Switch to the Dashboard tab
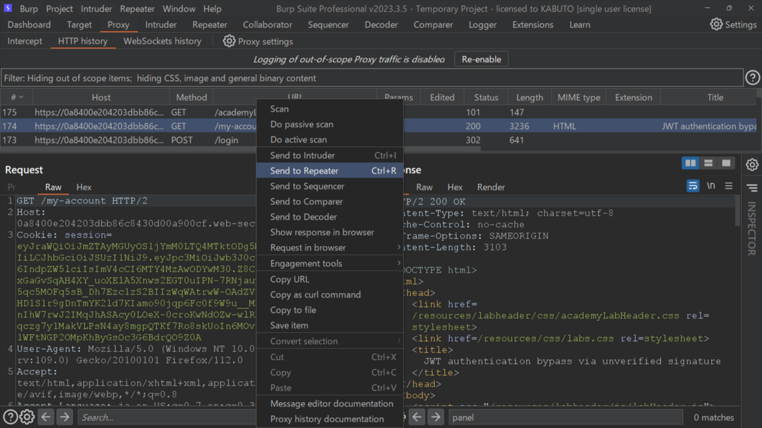The width and height of the screenshot is (762, 428). pyautogui.click(x=29, y=25)
